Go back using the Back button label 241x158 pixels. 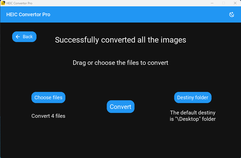point(28,37)
